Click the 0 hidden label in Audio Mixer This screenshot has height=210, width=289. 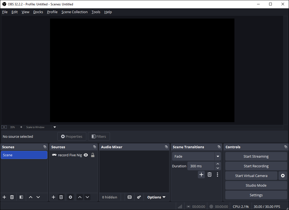[x=109, y=197]
